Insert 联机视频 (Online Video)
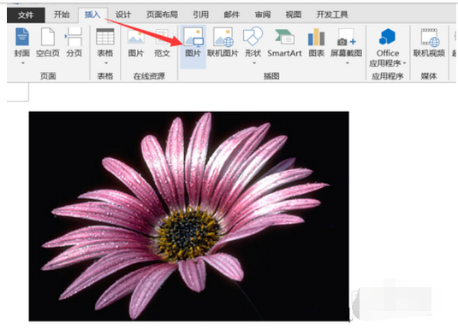458x329 pixels. click(429, 43)
